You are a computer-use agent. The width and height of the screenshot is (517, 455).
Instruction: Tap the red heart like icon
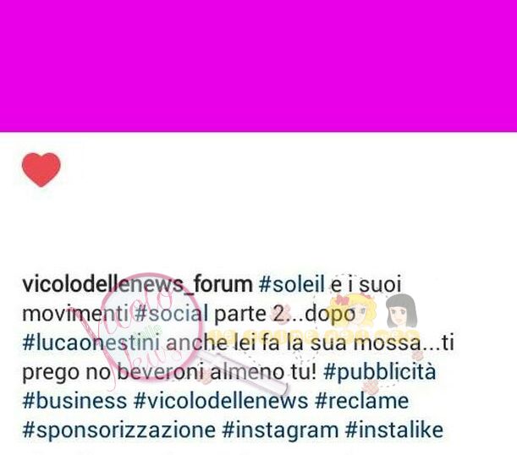pos(41,169)
